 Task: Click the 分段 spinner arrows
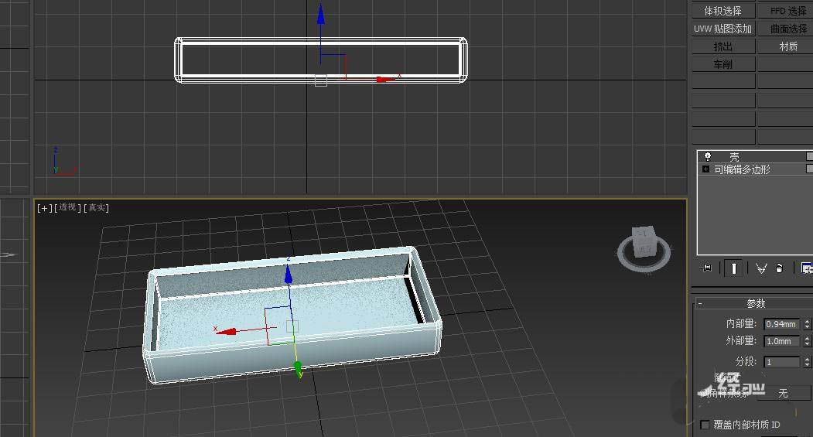pyautogui.click(x=807, y=362)
